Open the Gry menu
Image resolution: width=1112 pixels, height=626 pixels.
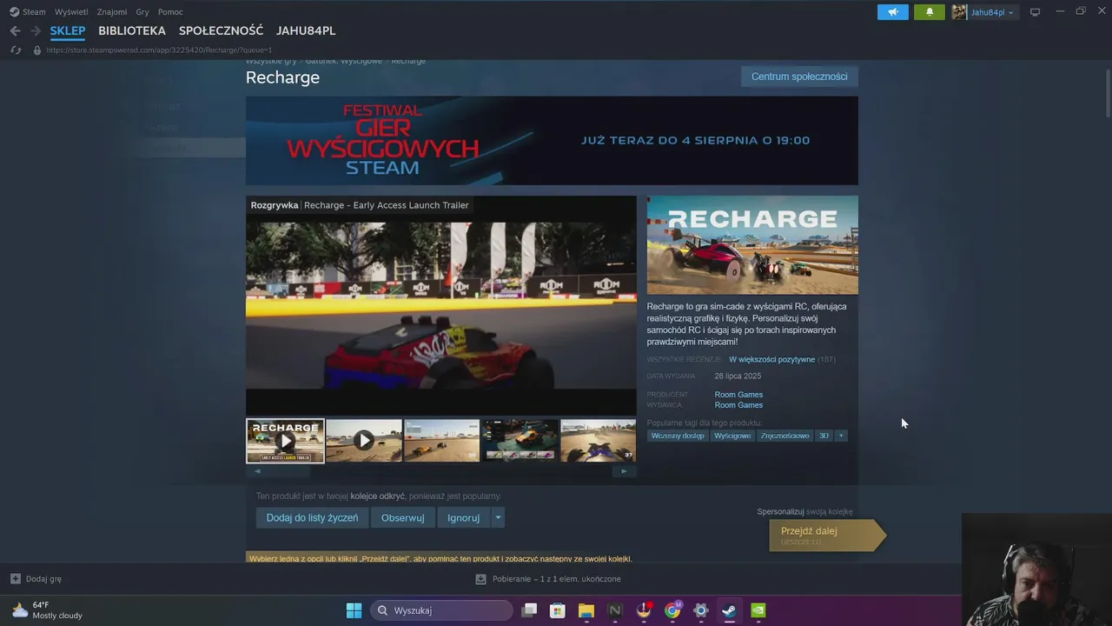coord(142,12)
